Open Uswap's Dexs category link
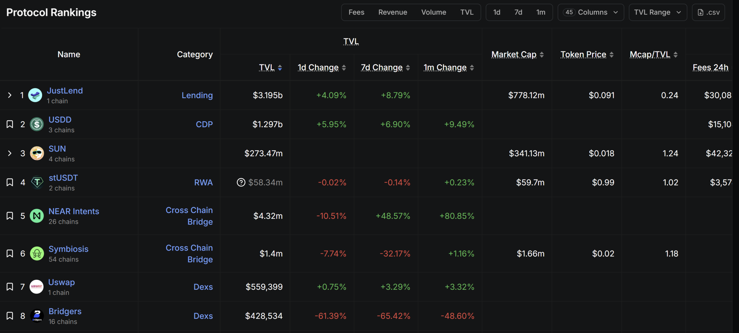 203,287
